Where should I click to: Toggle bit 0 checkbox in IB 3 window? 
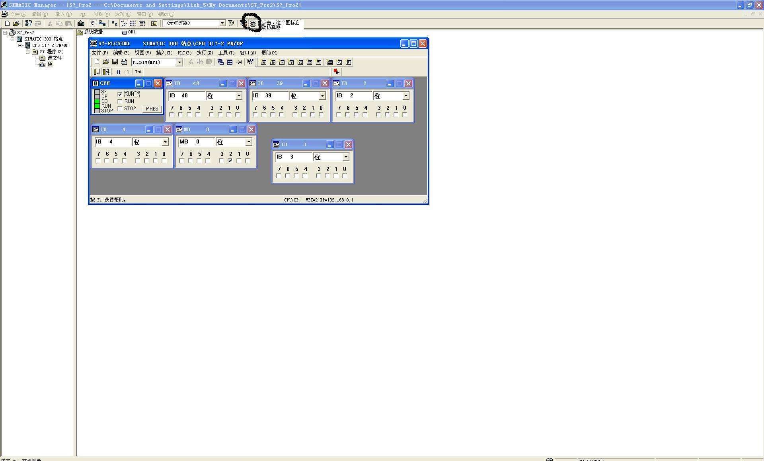click(x=345, y=176)
